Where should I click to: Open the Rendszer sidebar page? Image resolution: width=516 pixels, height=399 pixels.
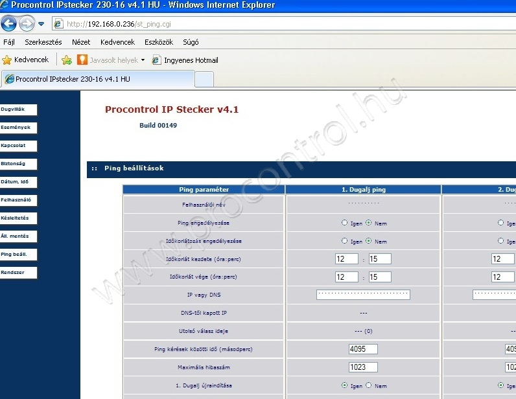click(18, 272)
